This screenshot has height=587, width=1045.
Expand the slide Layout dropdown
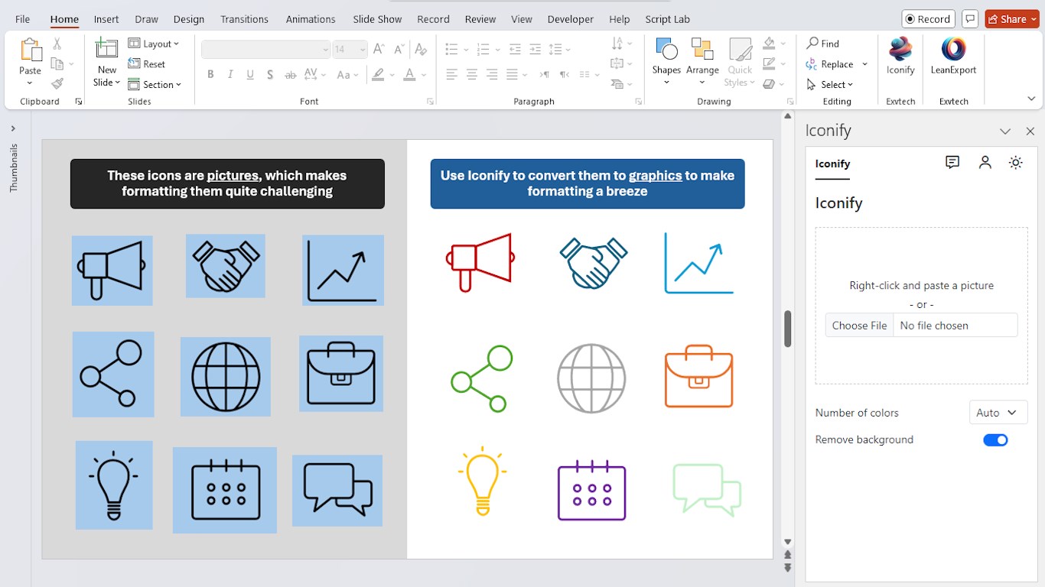(154, 44)
